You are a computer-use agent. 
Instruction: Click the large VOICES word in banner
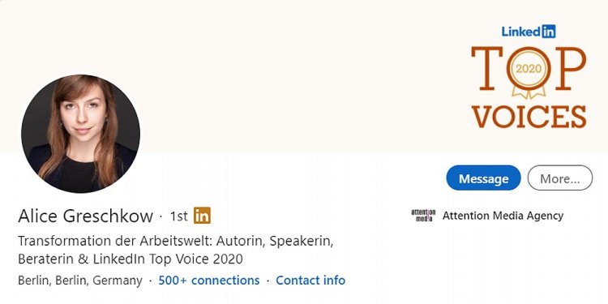click(x=529, y=117)
